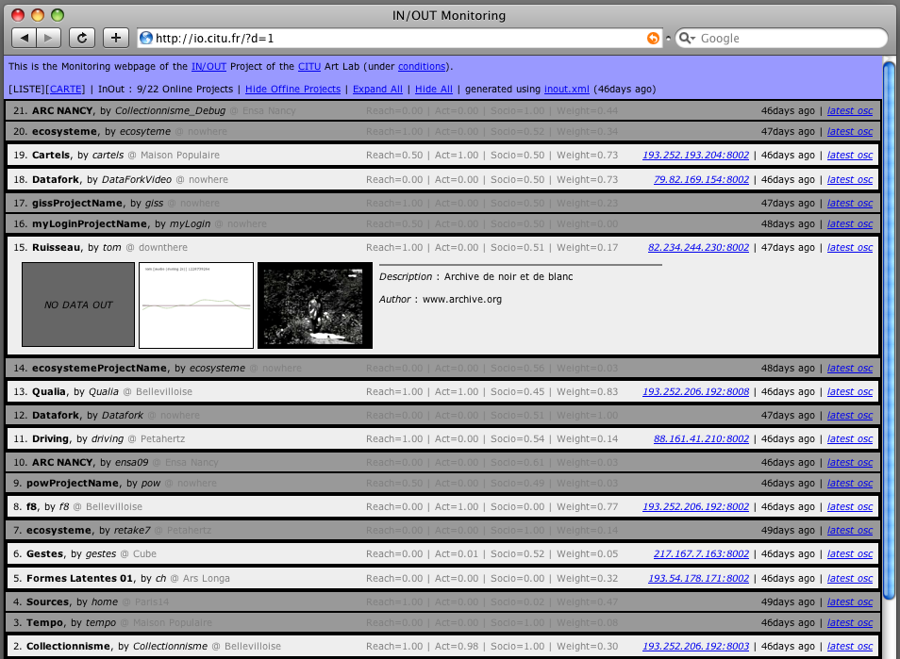900x659 pixels.
Task: Click the browser Forward arrow button
Action: (49, 38)
